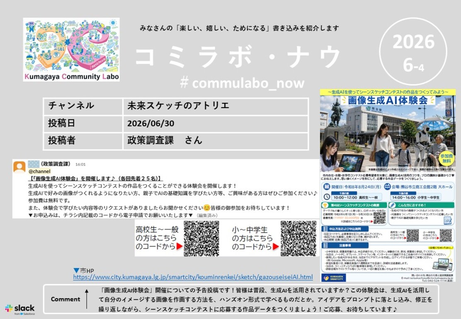Viewport: 461px width, 319px height.
Task: Click the clock icon on the flyer
Action: pos(327,197)
